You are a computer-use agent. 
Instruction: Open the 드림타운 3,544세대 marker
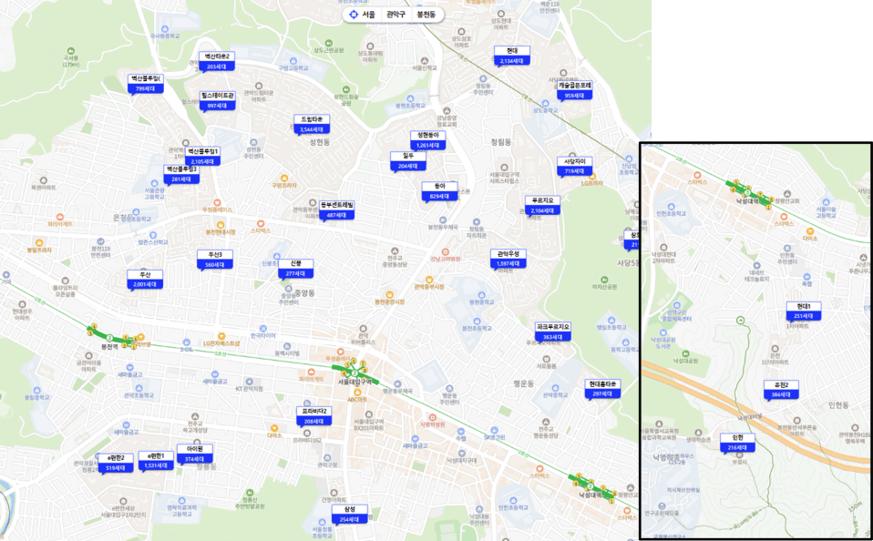312,125
